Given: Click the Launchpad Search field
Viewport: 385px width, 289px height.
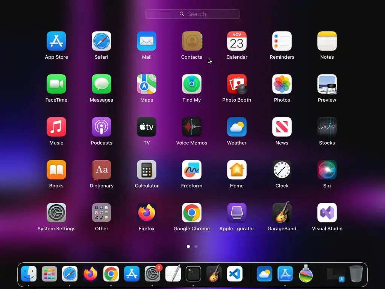Looking at the screenshot, I should coord(192,14).
